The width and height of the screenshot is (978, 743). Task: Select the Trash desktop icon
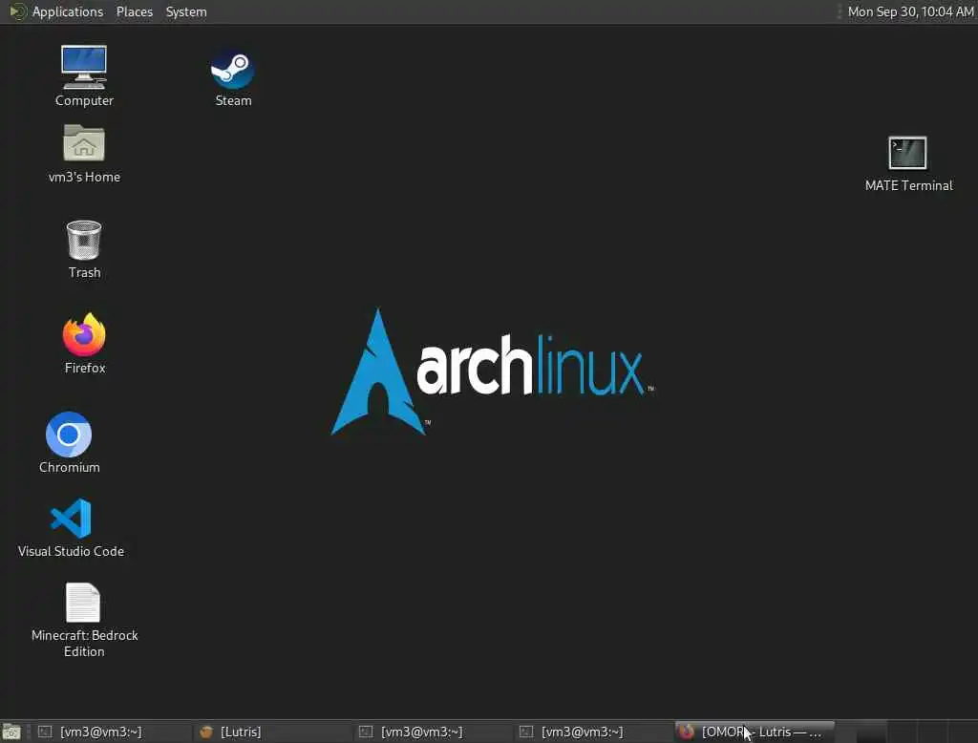84,240
